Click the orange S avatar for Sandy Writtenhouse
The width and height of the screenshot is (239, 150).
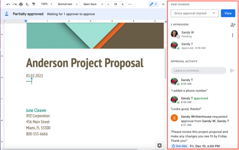pos(174,118)
